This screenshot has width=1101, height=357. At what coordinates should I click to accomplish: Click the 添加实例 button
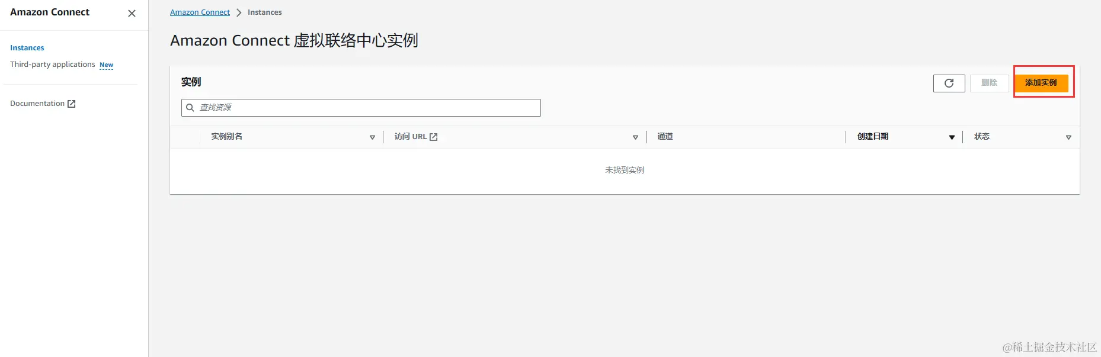coord(1041,83)
